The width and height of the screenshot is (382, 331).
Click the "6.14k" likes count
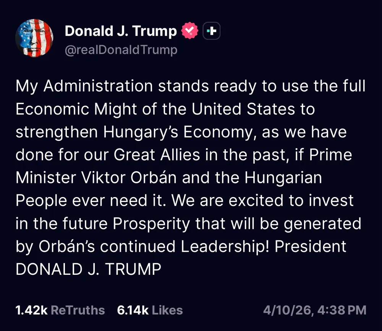(x=133, y=310)
